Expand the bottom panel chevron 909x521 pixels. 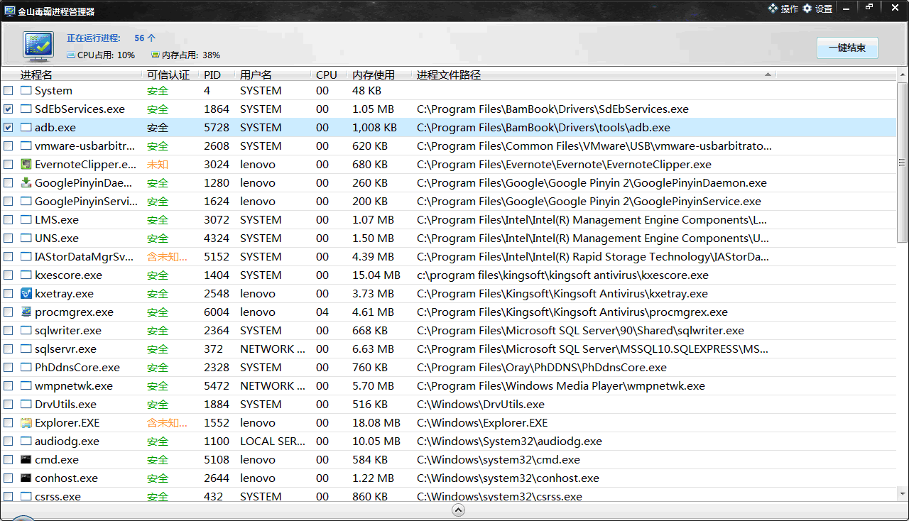(x=458, y=510)
